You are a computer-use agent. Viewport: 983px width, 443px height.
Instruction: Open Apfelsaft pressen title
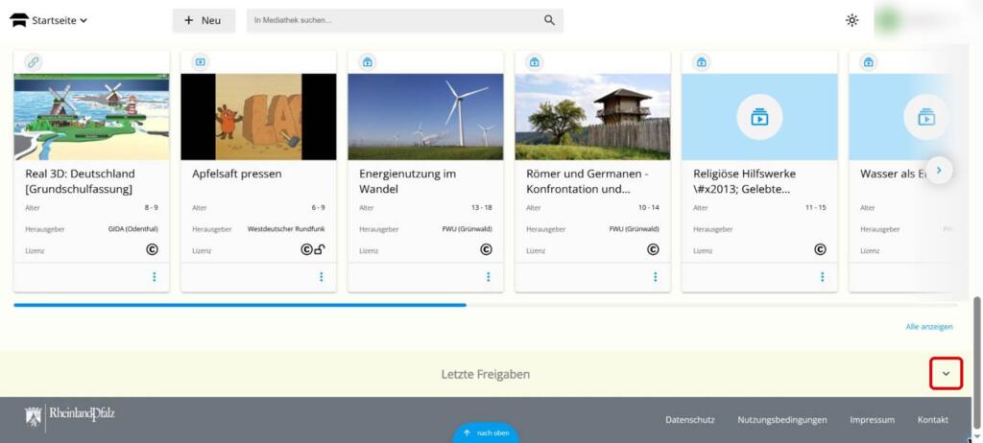pyautogui.click(x=237, y=174)
